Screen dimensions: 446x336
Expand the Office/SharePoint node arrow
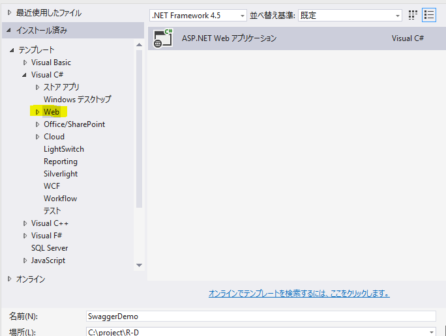[x=37, y=124]
